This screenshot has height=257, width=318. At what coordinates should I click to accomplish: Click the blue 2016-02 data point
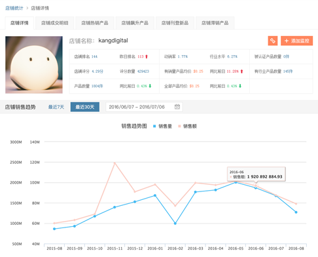point(175,224)
